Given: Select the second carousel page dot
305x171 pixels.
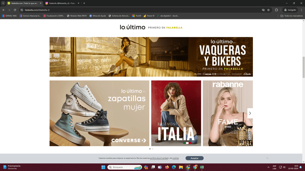Looking at the screenshot, I should pos(152,149).
